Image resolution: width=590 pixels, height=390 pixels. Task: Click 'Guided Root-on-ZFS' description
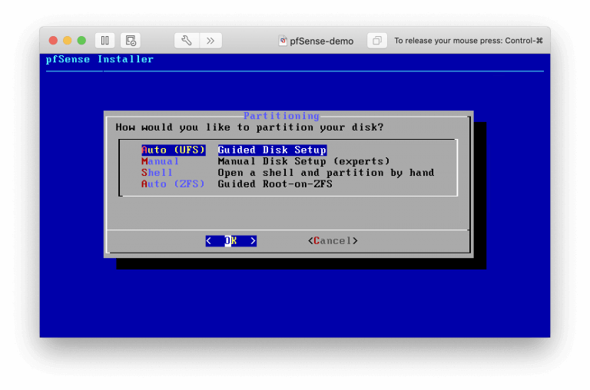pos(275,184)
